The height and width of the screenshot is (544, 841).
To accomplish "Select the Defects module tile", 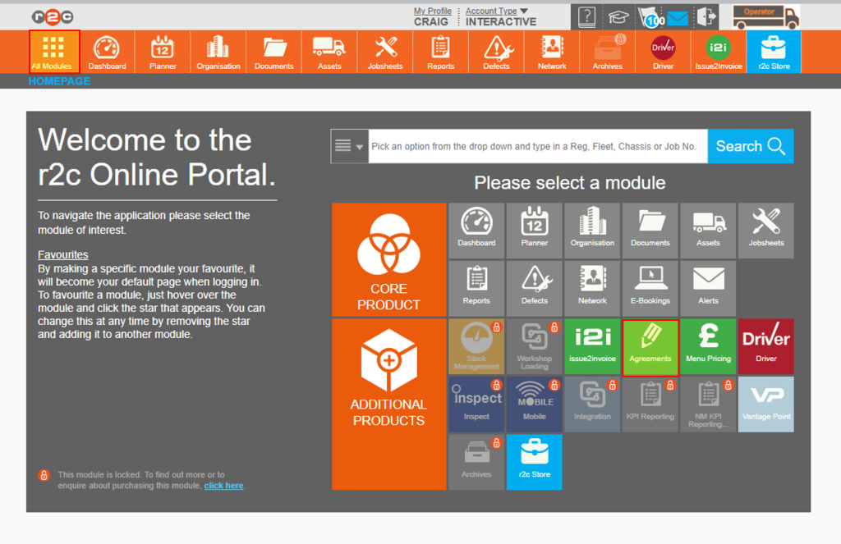I will click(x=534, y=288).
